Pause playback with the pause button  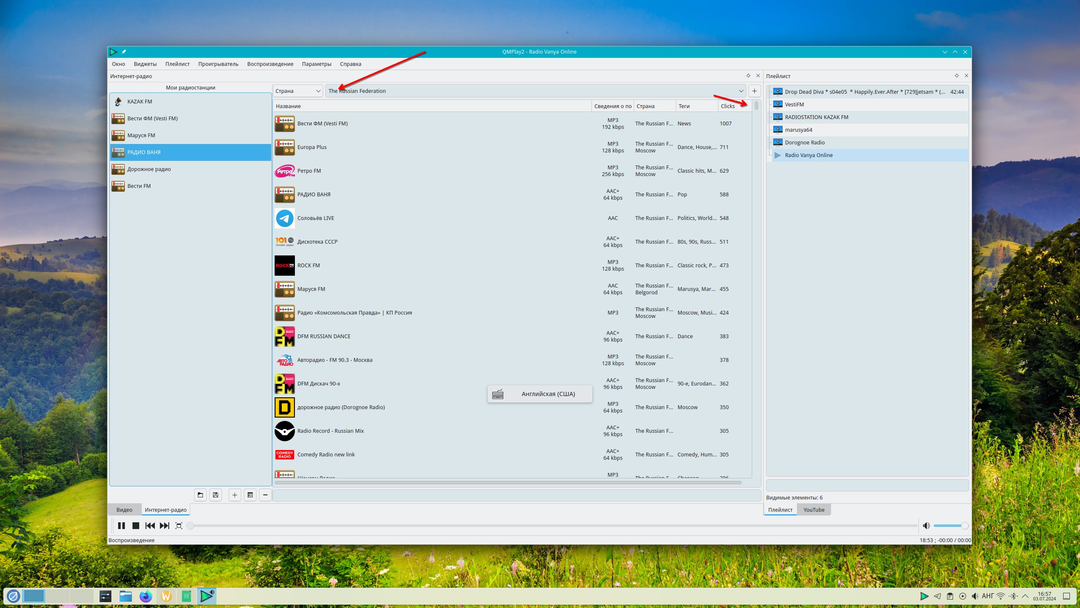coord(121,526)
